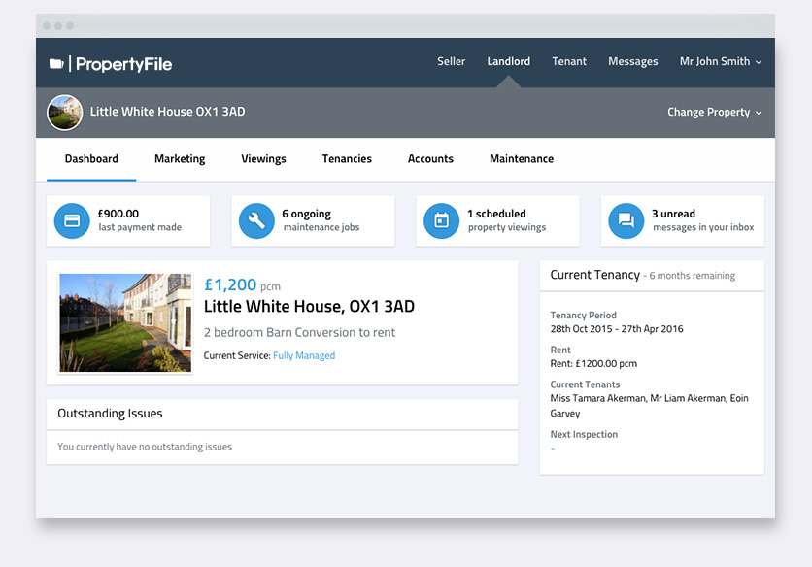The width and height of the screenshot is (812, 567).
Task: Click the Little White House, OX1 3AD title
Action: pos(309,307)
